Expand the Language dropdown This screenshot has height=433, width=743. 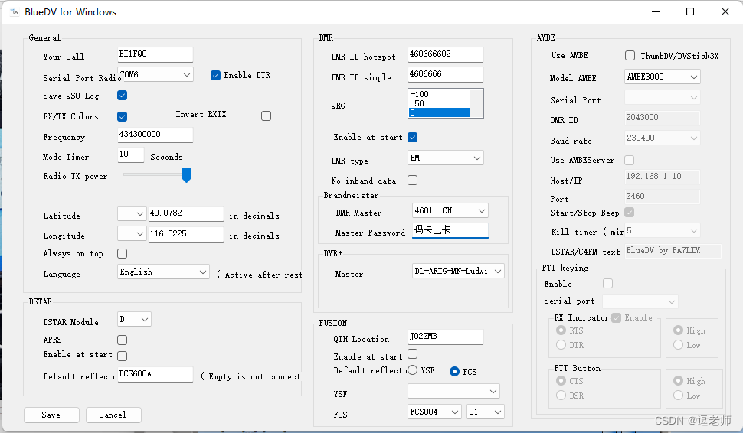163,272
